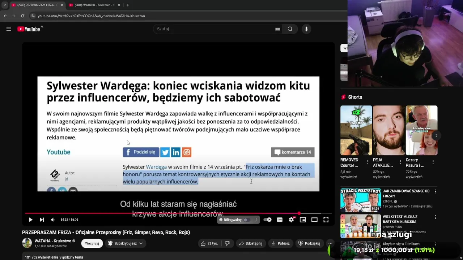
Task: Click the 14:23 / 16:05 time display
Action: pos(69,220)
